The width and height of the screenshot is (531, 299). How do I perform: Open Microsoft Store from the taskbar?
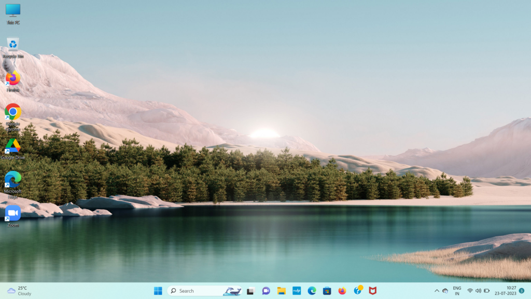[327, 291]
